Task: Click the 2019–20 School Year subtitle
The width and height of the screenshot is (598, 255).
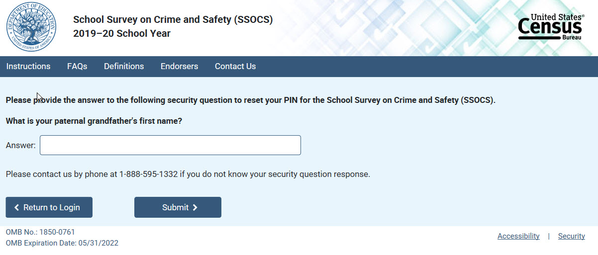Action: [122, 34]
